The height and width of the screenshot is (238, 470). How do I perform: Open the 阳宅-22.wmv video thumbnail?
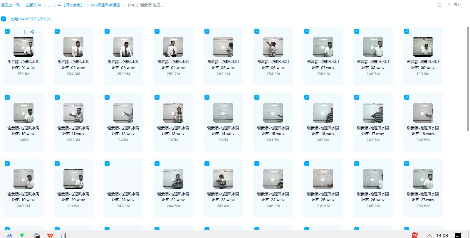173,179
